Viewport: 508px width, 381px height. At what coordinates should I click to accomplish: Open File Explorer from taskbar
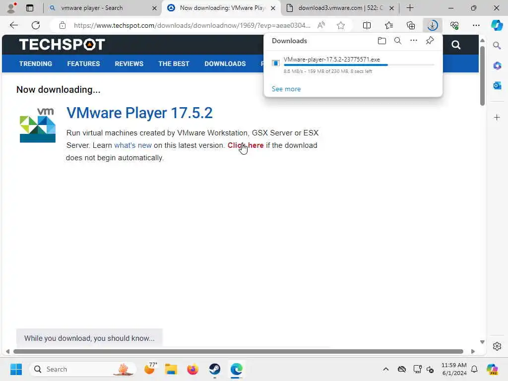[171, 369]
